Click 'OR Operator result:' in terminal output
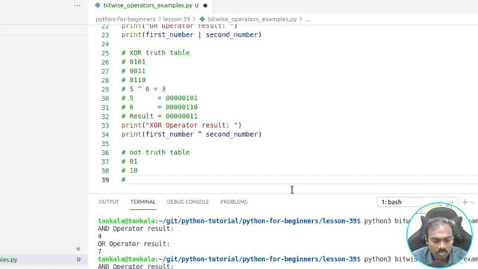The image size is (478, 269). point(134,244)
